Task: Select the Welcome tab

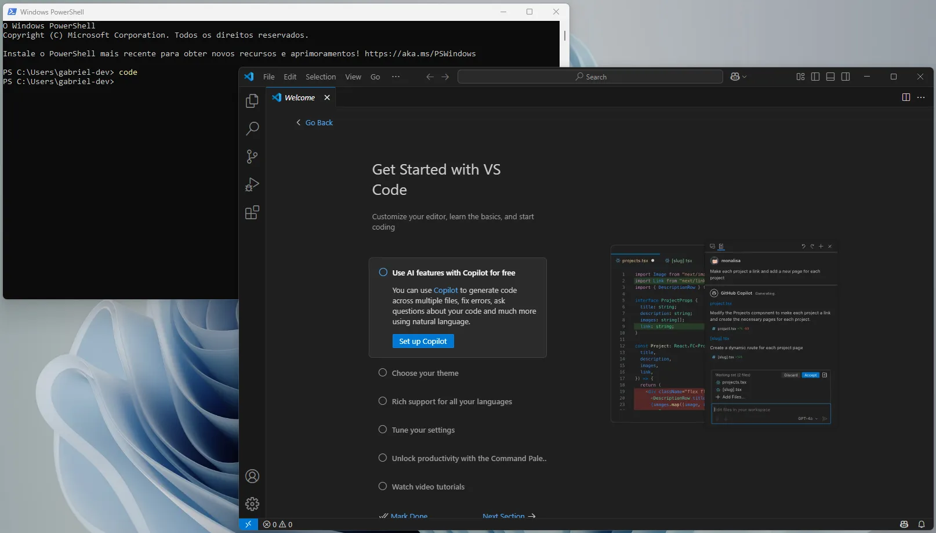Action: tap(300, 97)
